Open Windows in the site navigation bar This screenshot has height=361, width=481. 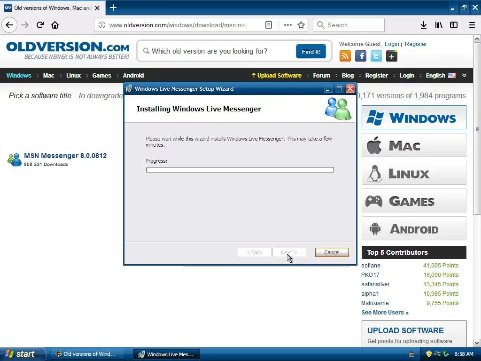[19, 76]
